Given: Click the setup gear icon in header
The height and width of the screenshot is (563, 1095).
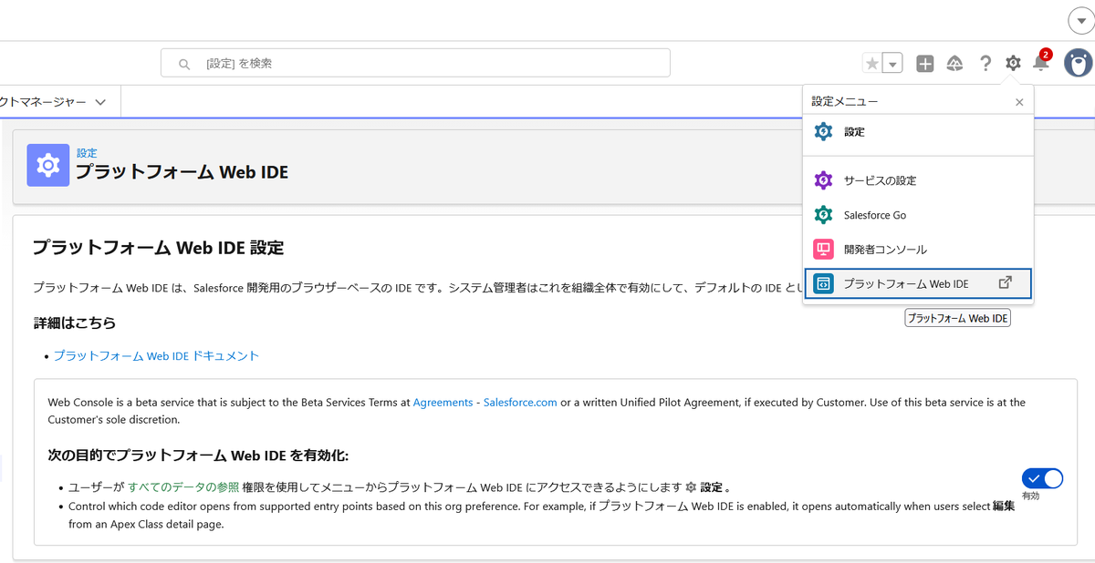Looking at the screenshot, I should pyautogui.click(x=1013, y=63).
